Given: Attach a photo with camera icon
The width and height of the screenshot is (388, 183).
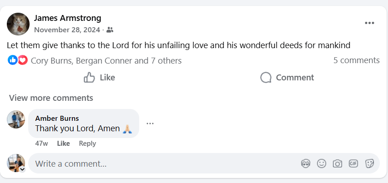Looking at the screenshot, I should pyautogui.click(x=337, y=163).
